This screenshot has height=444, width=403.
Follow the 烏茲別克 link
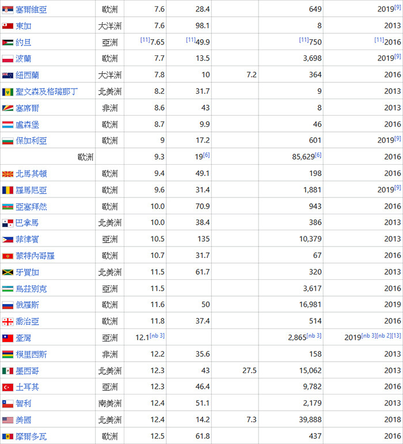31,289
